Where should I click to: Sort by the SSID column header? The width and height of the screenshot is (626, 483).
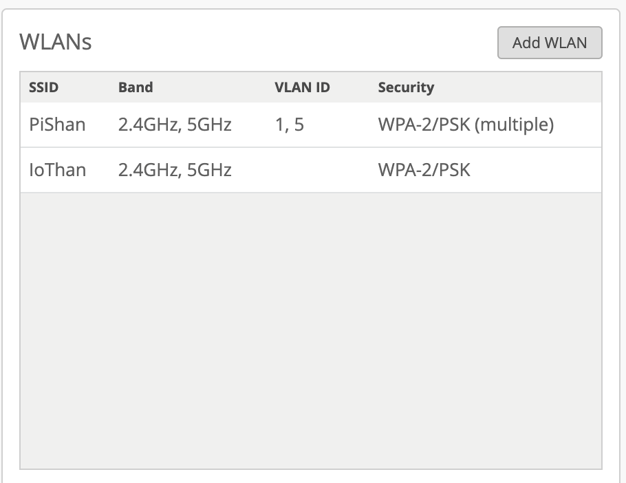[x=43, y=87]
